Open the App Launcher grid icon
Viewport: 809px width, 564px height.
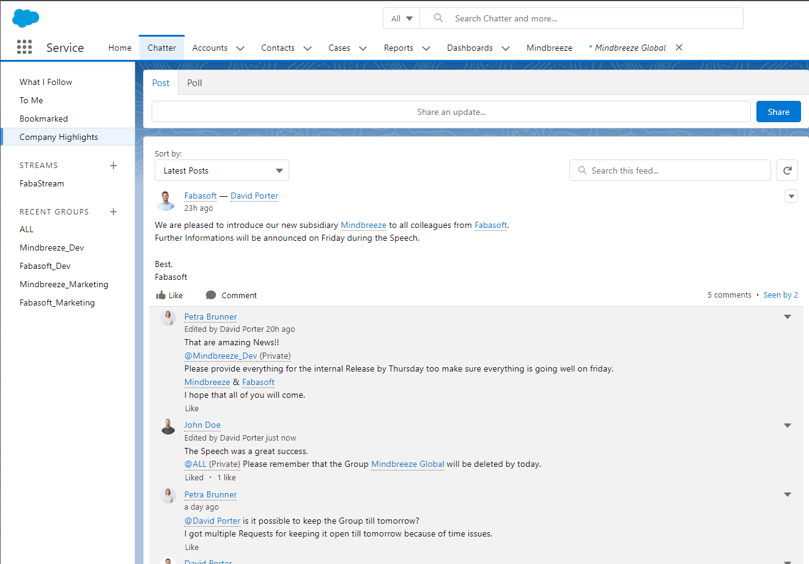point(24,47)
